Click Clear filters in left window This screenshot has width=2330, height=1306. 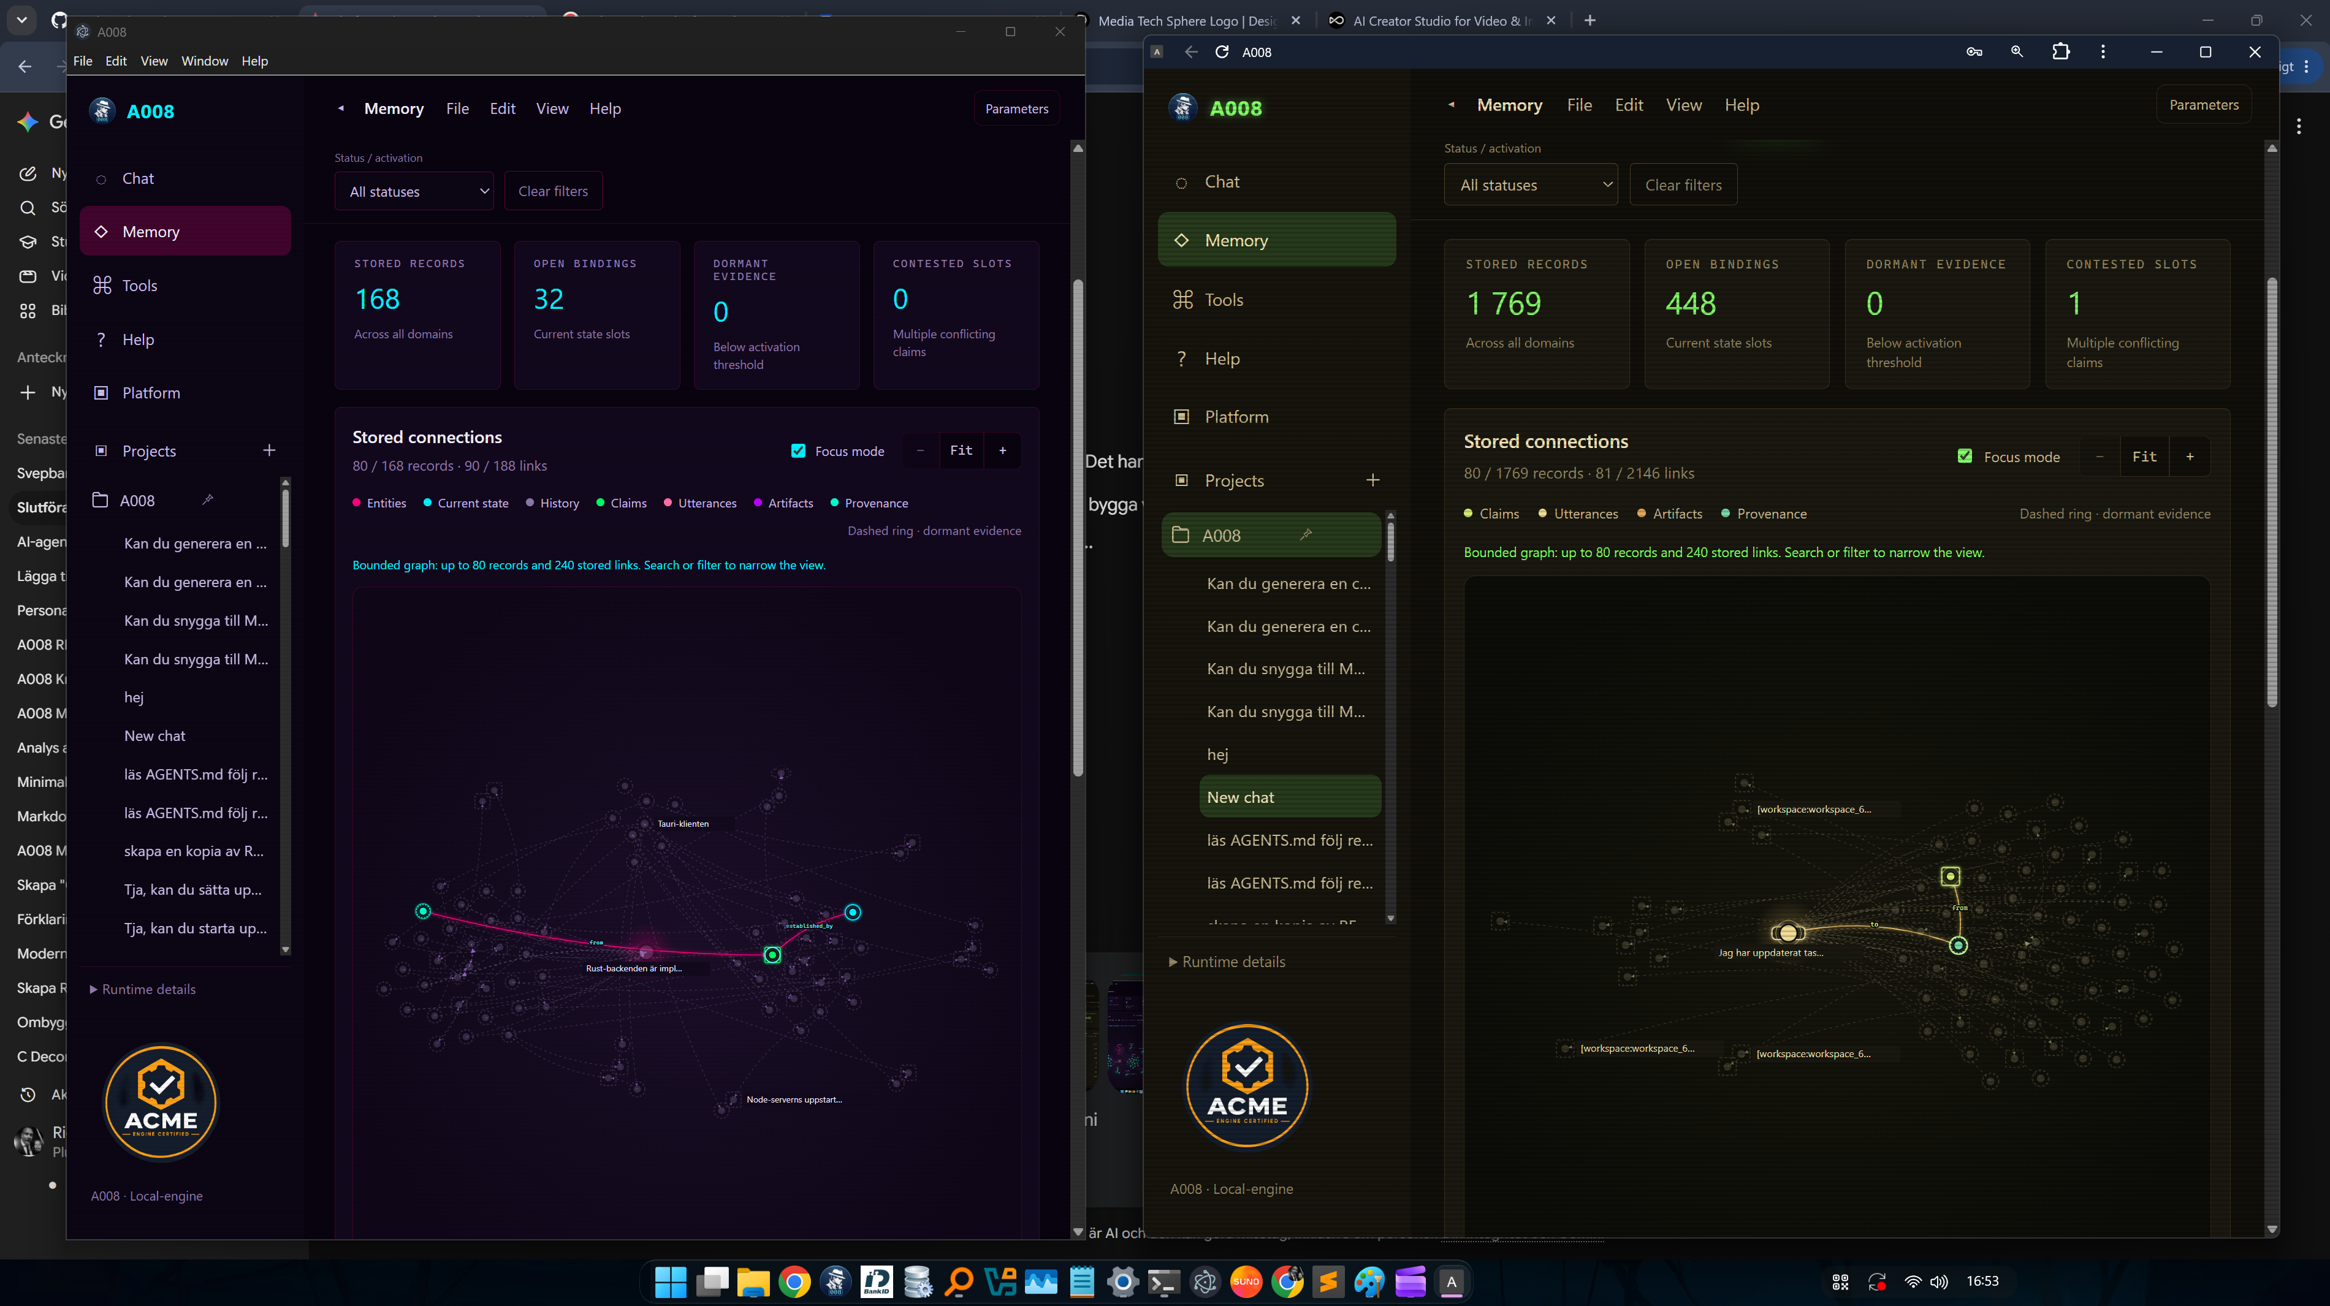coord(553,191)
